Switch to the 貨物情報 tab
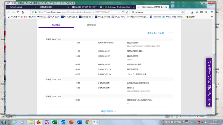223x125 pixels. pos(91,24)
